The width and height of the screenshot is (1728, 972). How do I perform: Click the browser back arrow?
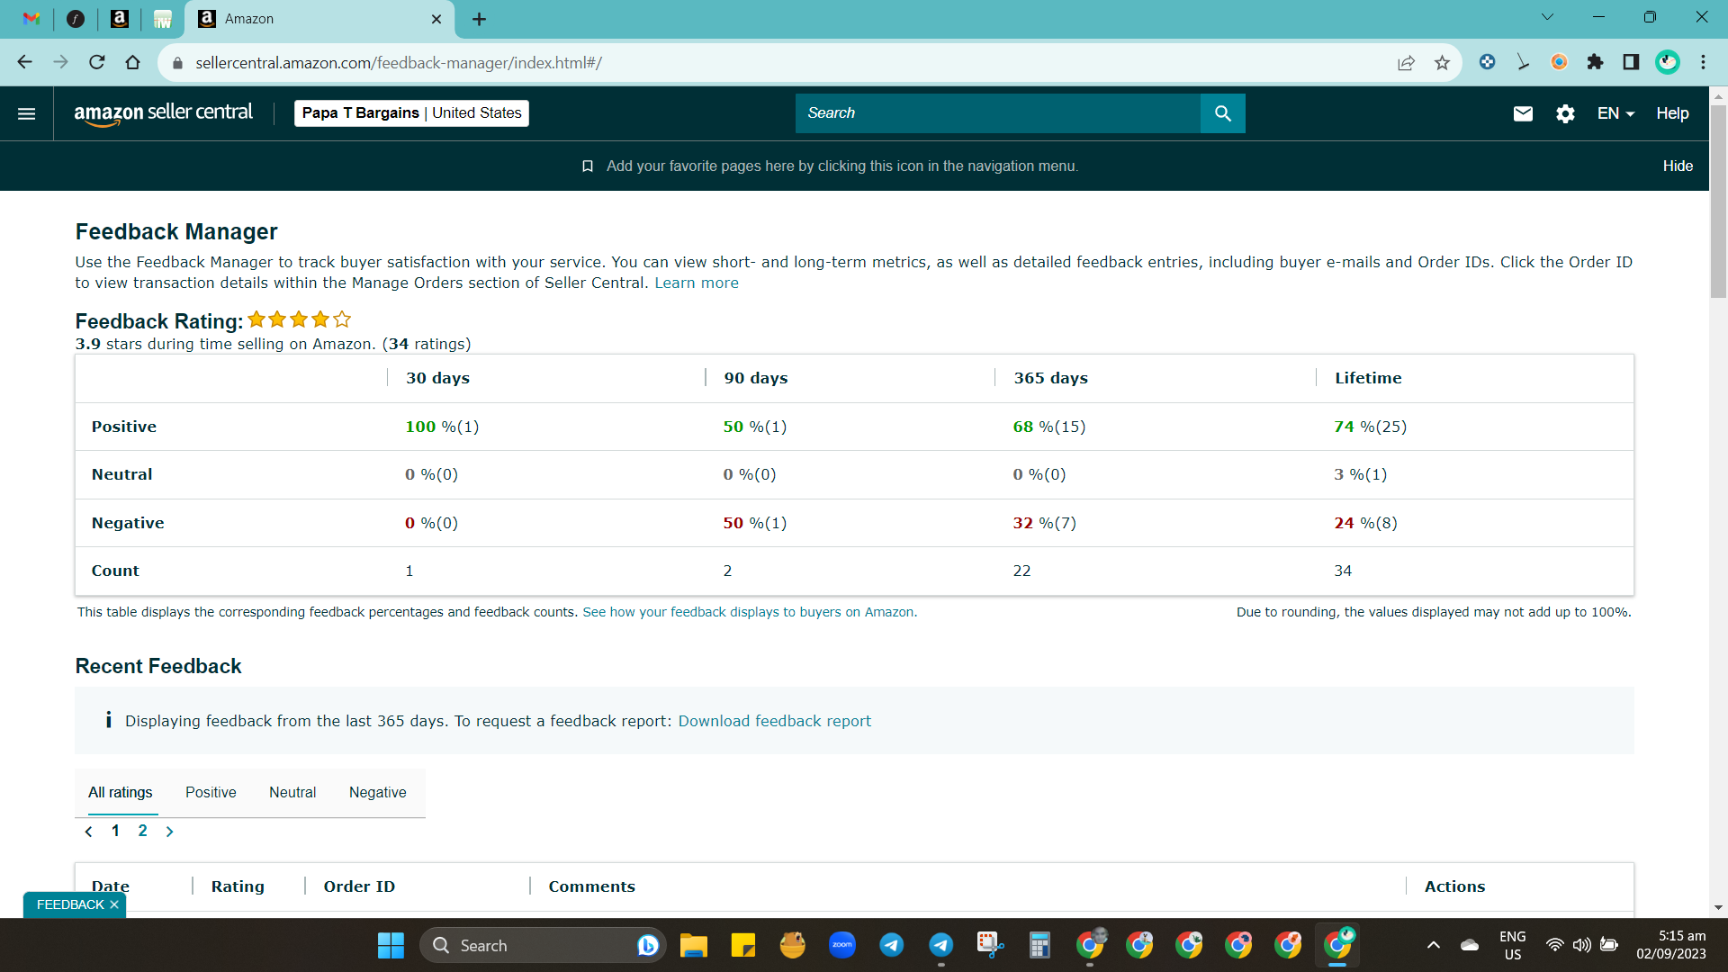pos(24,62)
